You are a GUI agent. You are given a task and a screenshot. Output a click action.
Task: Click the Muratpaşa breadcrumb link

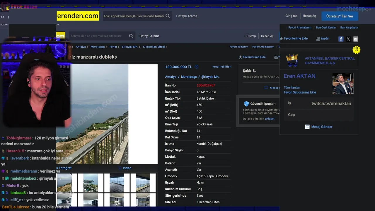(98, 47)
